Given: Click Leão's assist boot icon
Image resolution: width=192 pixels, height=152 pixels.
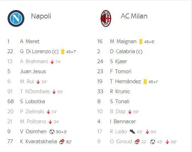Looking at the screenshot, I should point(132,131).
